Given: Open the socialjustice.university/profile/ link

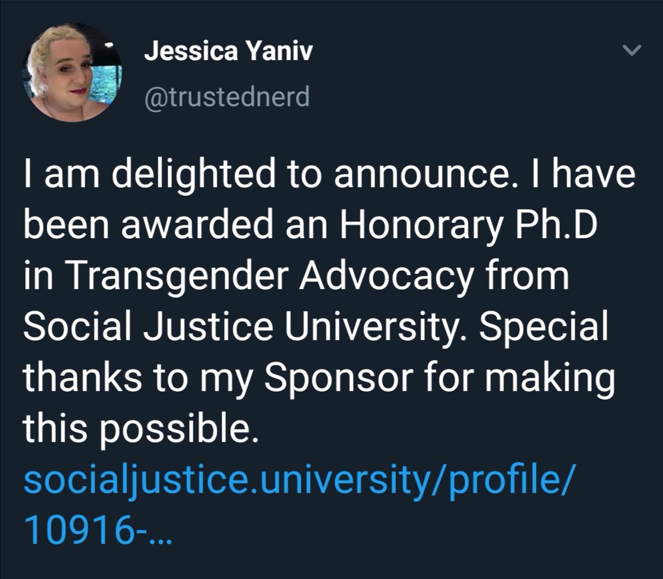Looking at the screenshot, I should point(300,480).
